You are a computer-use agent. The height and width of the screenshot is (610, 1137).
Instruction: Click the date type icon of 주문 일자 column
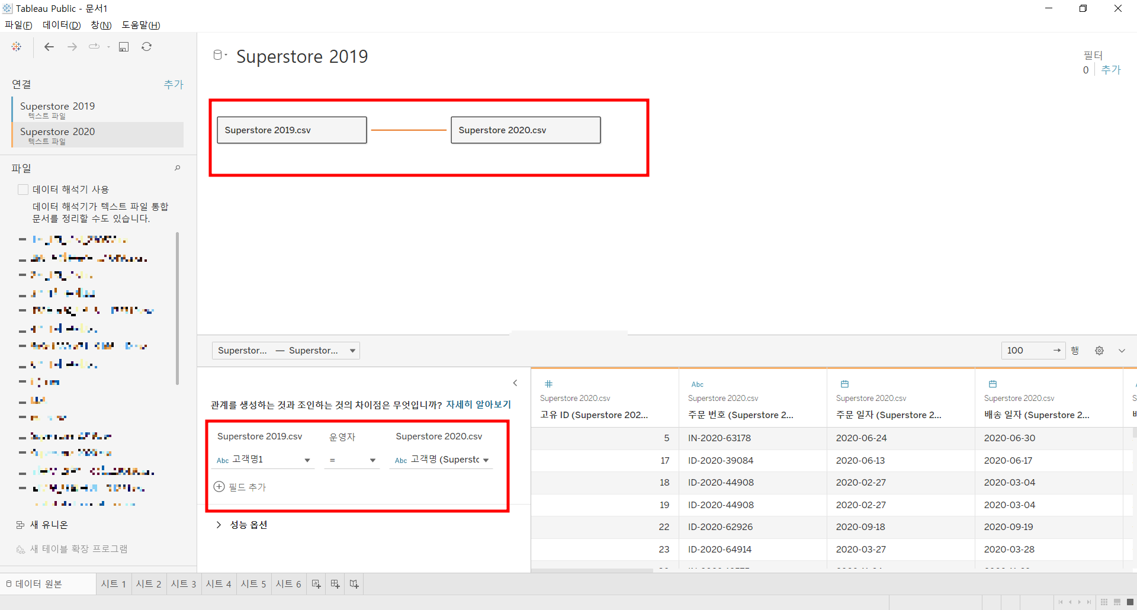pos(844,384)
